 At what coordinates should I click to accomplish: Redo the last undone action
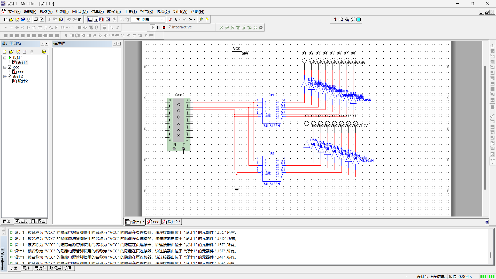(x=74, y=20)
